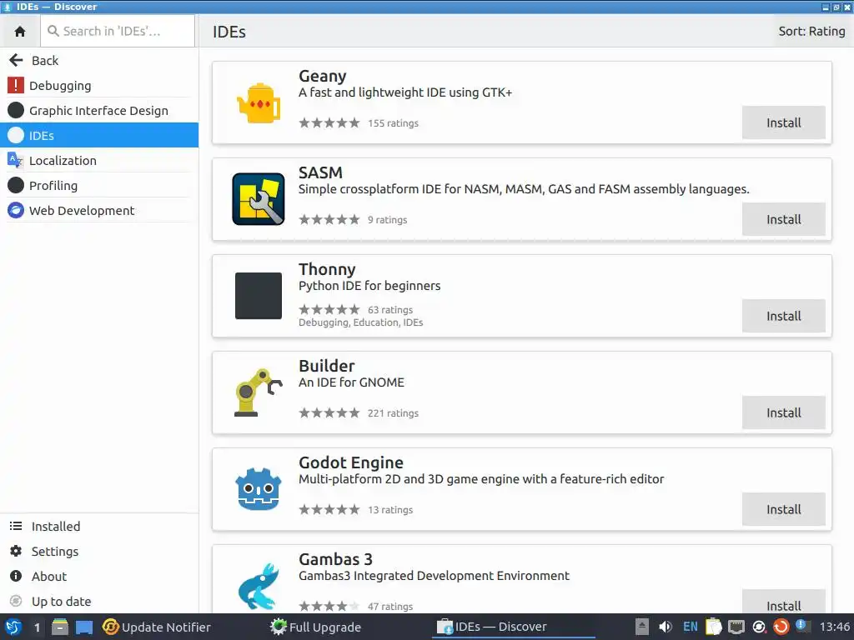Click the EN keyboard layout indicator
854x640 pixels.
[690, 627]
